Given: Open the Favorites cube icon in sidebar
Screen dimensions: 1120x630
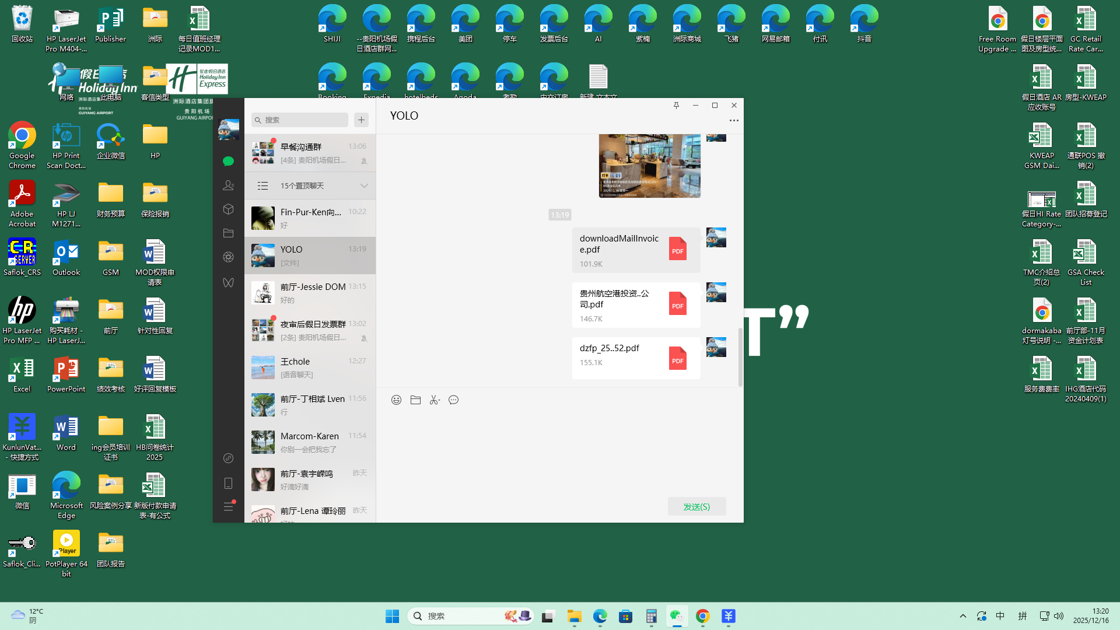Looking at the screenshot, I should pyautogui.click(x=228, y=209).
